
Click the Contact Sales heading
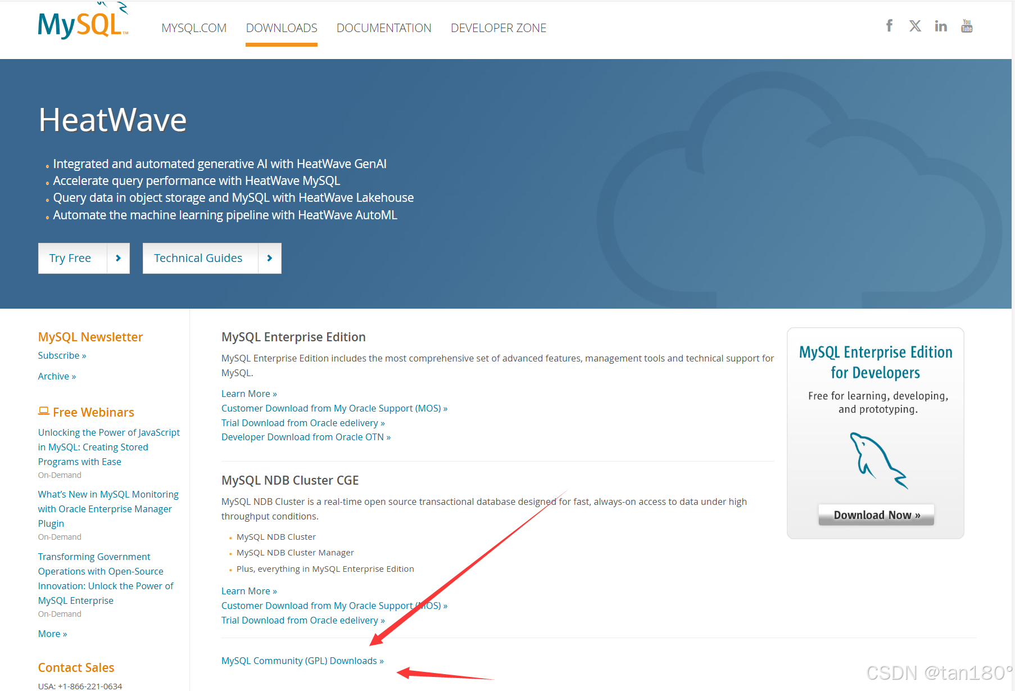pyautogui.click(x=76, y=667)
